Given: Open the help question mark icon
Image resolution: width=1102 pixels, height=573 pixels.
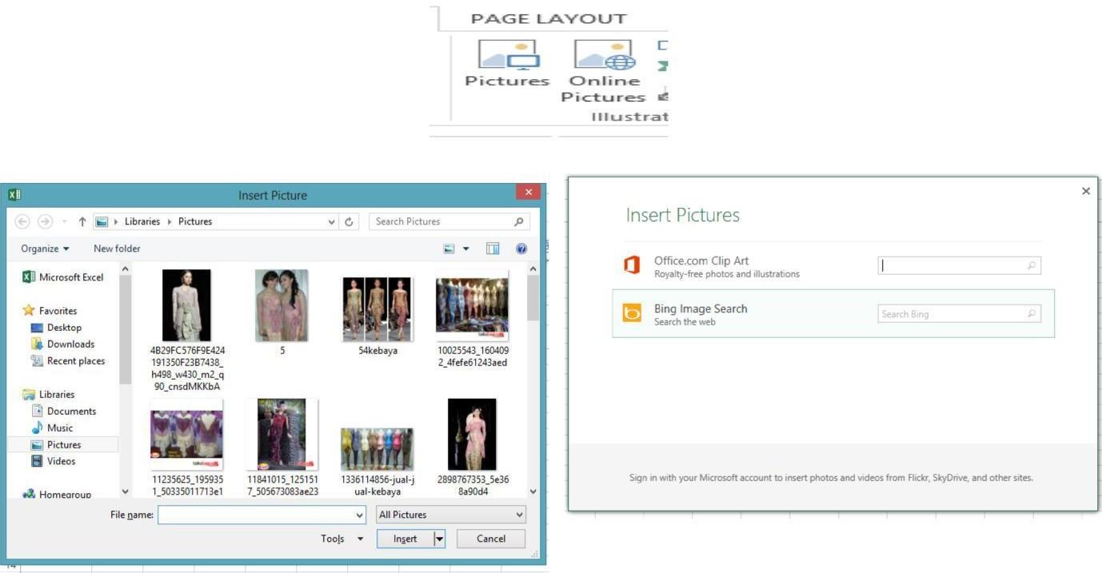Looking at the screenshot, I should 521,249.
